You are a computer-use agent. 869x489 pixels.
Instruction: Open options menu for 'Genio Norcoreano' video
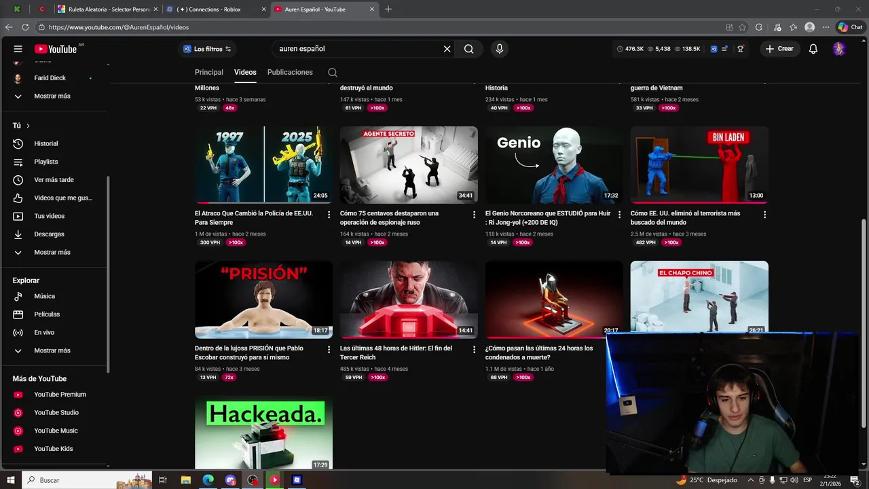pos(620,215)
